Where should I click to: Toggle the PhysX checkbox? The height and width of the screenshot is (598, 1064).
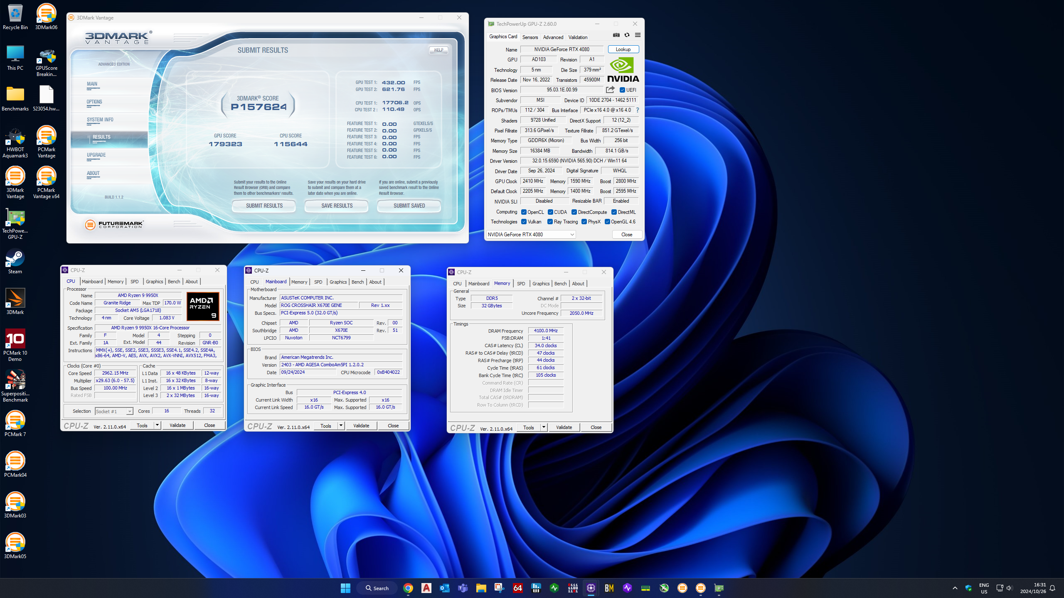(x=584, y=222)
